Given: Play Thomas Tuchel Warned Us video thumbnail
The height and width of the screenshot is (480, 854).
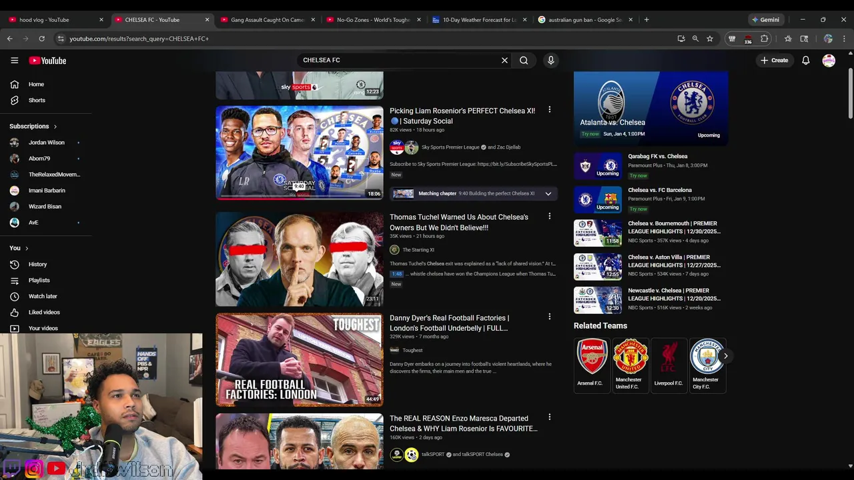Looking at the screenshot, I should [x=300, y=259].
